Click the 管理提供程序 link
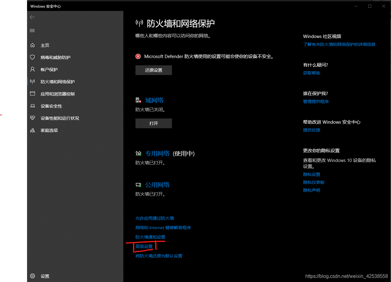The height and width of the screenshot is (282, 391). click(316, 101)
